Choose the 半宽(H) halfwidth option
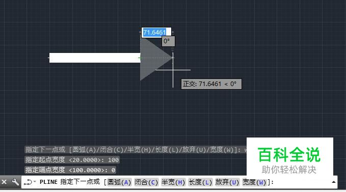346x192 pixels. click(x=173, y=182)
